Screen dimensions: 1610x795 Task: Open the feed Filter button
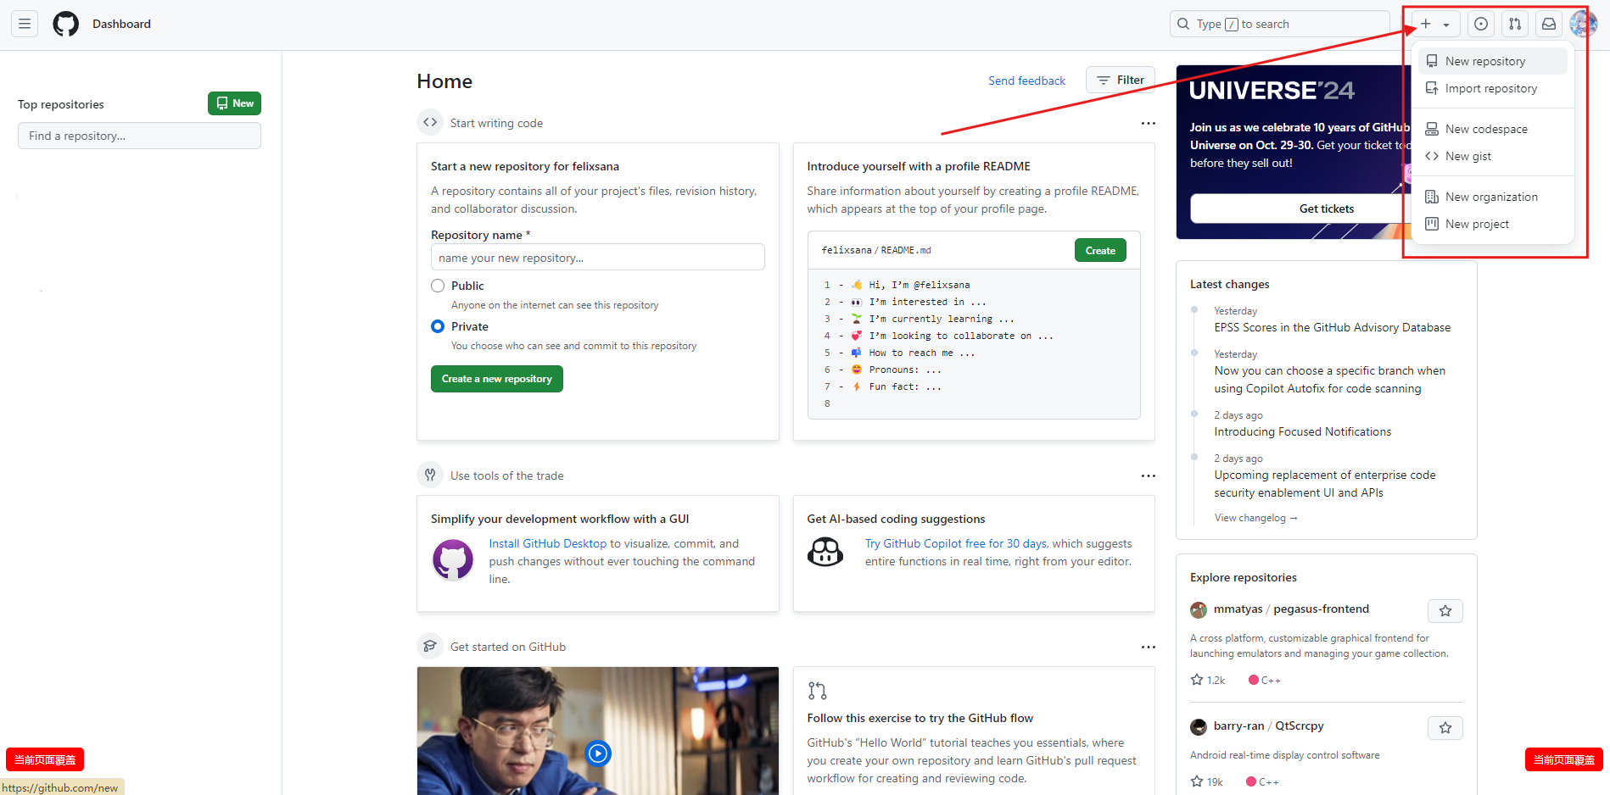click(1120, 80)
